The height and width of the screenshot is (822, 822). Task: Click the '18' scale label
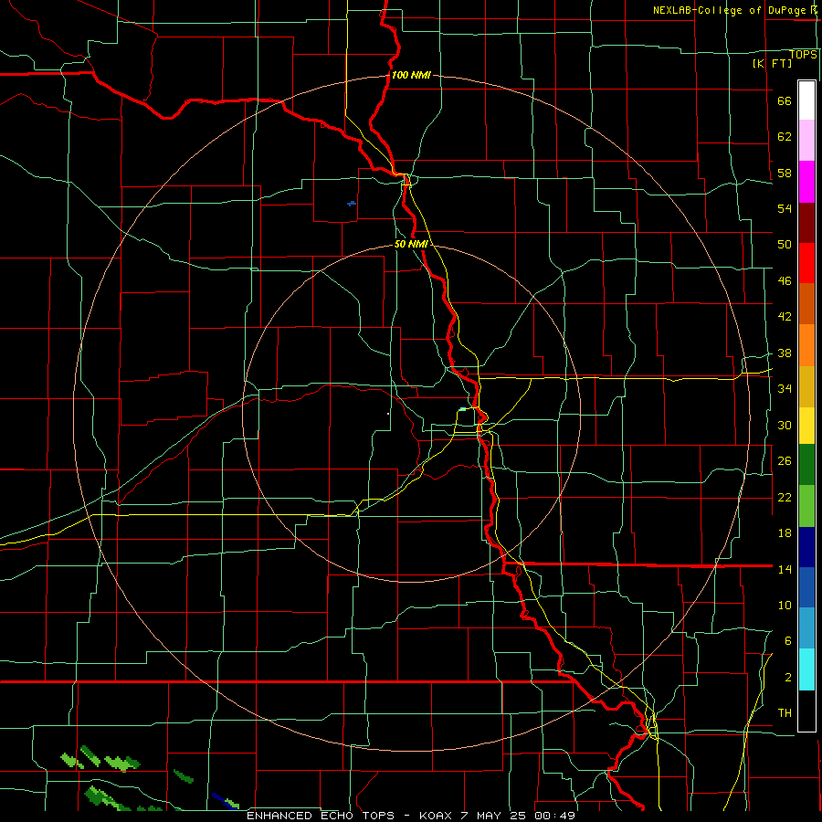[785, 533]
